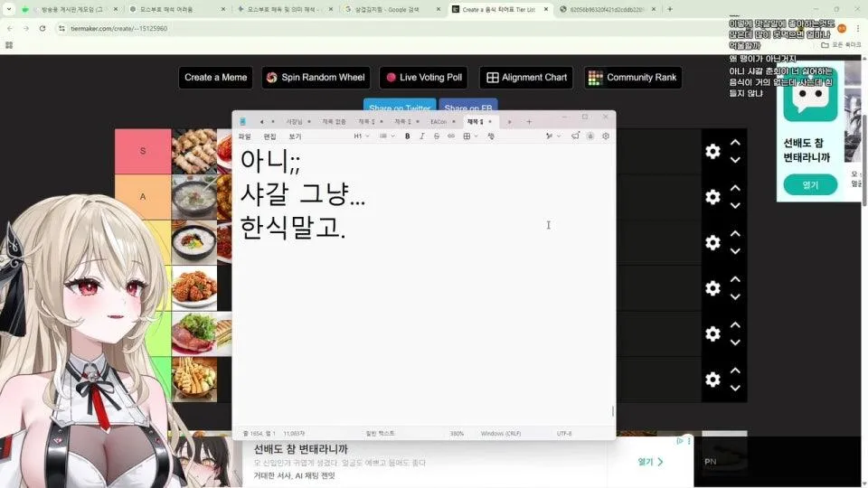Screen dimensions: 868x488
Task: Click the clear formatting icon in Notepad
Action: coord(490,136)
